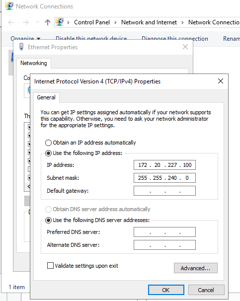Confirm IPv4 settings with OK
Screen dimensions: 240x301
[x=166, y=290]
